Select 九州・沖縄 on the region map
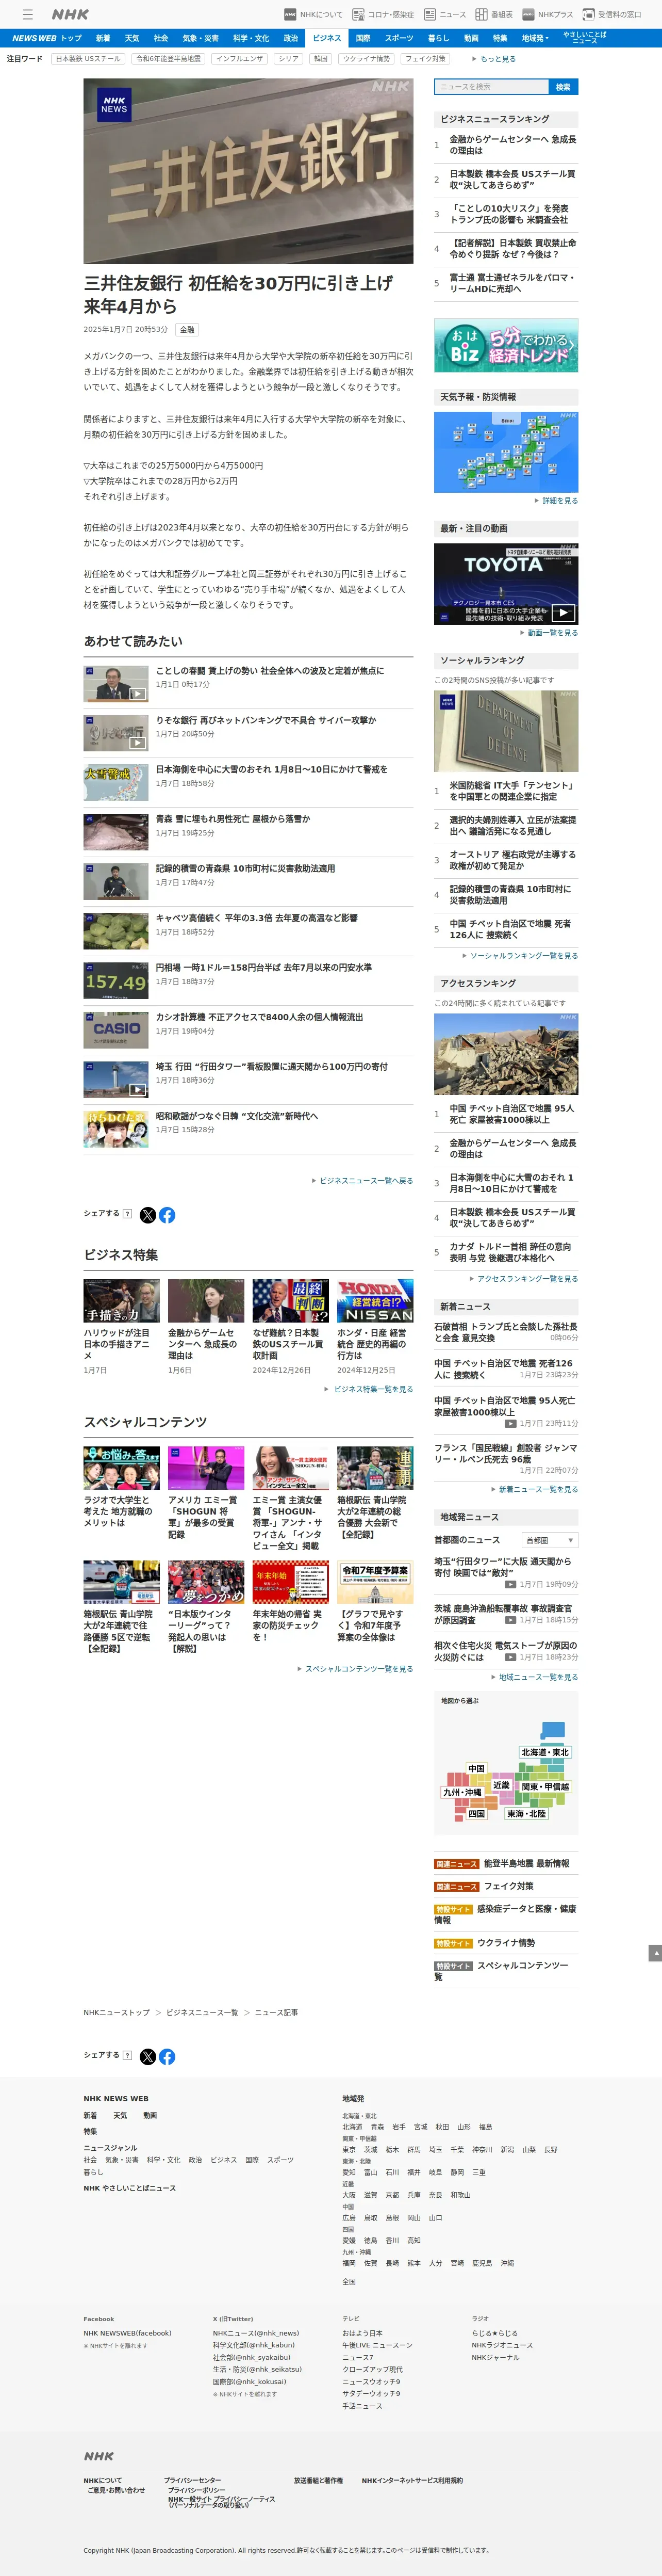662x2576 pixels. coord(462,1792)
